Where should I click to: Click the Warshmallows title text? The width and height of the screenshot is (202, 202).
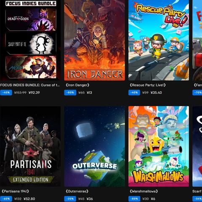[144, 191]
